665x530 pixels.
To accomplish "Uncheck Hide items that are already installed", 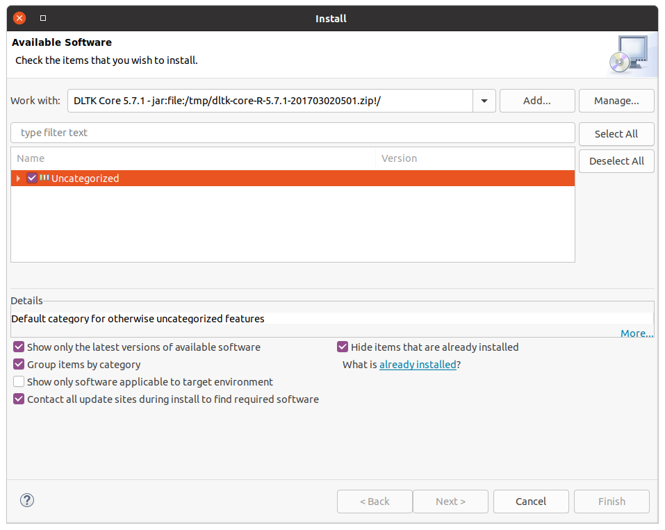I will [342, 347].
